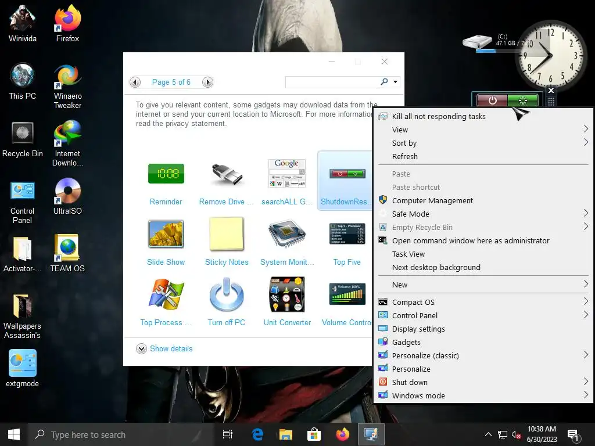Expand the Personalize (classic) submenu
This screenshot has width=595, height=446.
pyautogui.click(x=483, y=355)
